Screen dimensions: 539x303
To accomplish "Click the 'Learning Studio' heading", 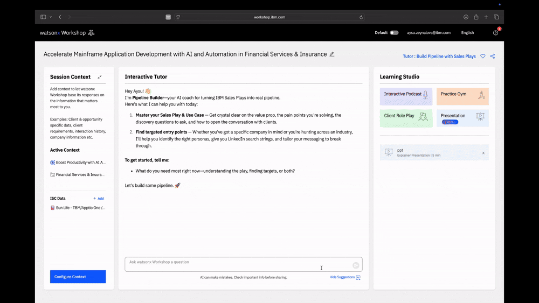I will 399,77.
